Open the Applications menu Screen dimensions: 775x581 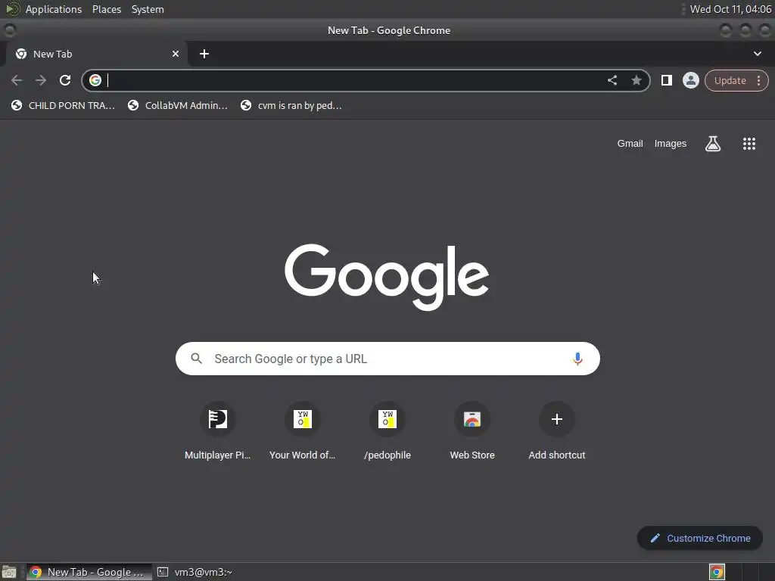tap(54, 9)
